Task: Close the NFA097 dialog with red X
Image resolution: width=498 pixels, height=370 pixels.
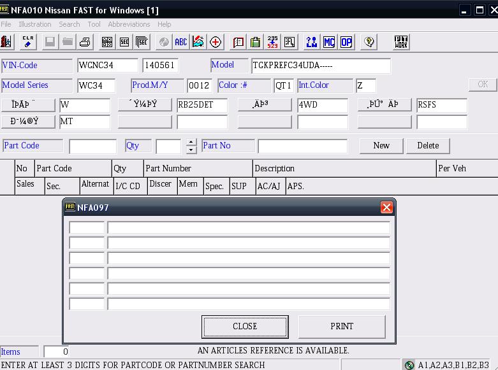Action: click(x=386, y=207)
